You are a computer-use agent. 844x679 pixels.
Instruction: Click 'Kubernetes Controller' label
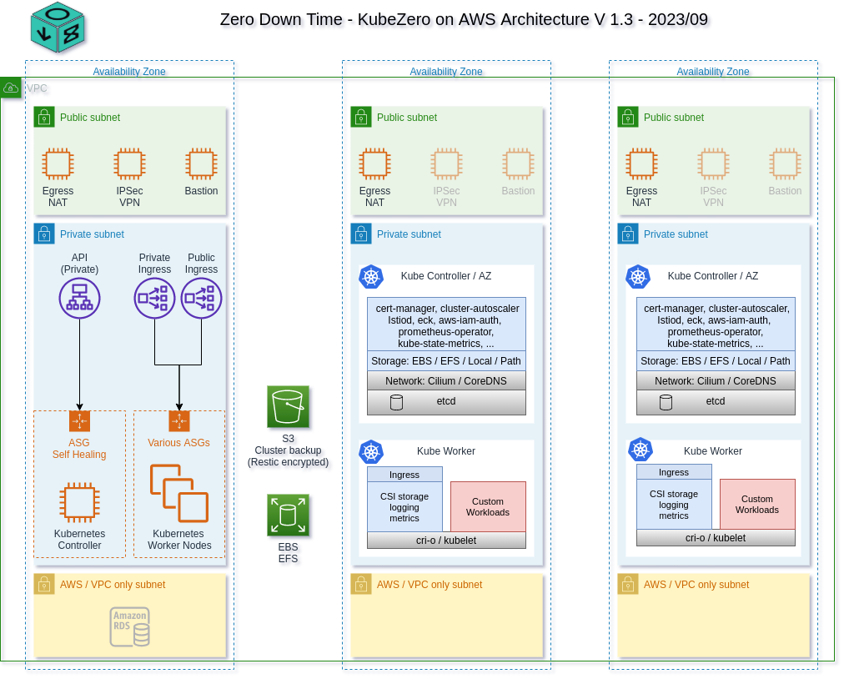pos(80,540)
